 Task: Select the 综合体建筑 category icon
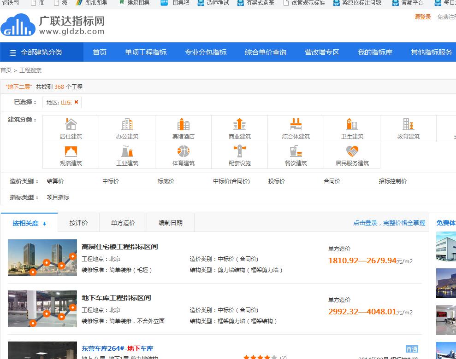pyautogui.click(x=296, y=125)
